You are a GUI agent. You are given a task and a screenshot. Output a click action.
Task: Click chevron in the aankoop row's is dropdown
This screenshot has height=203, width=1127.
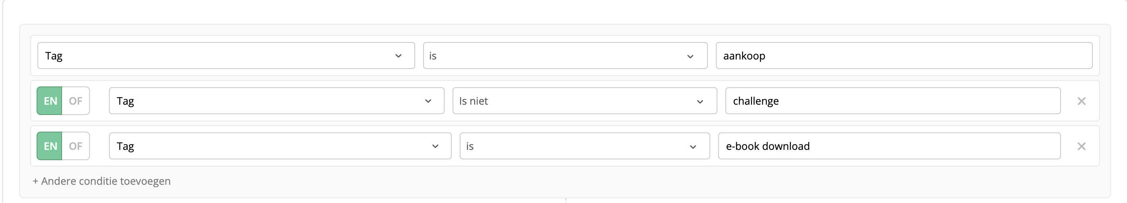pos(690,56)
